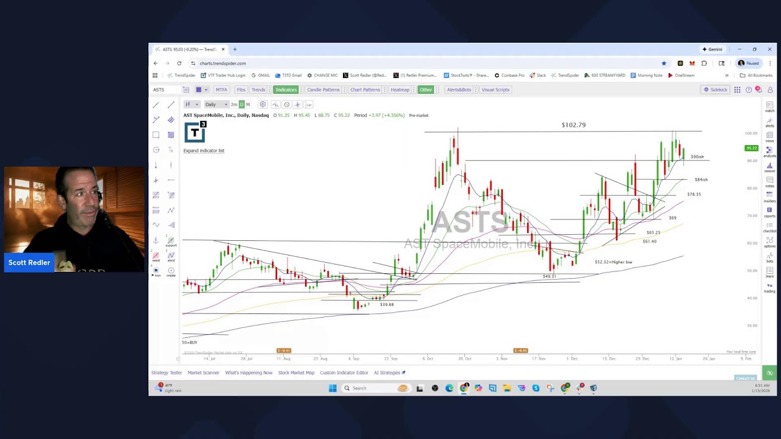Open the Strategy Tester tab

(167, 373)
